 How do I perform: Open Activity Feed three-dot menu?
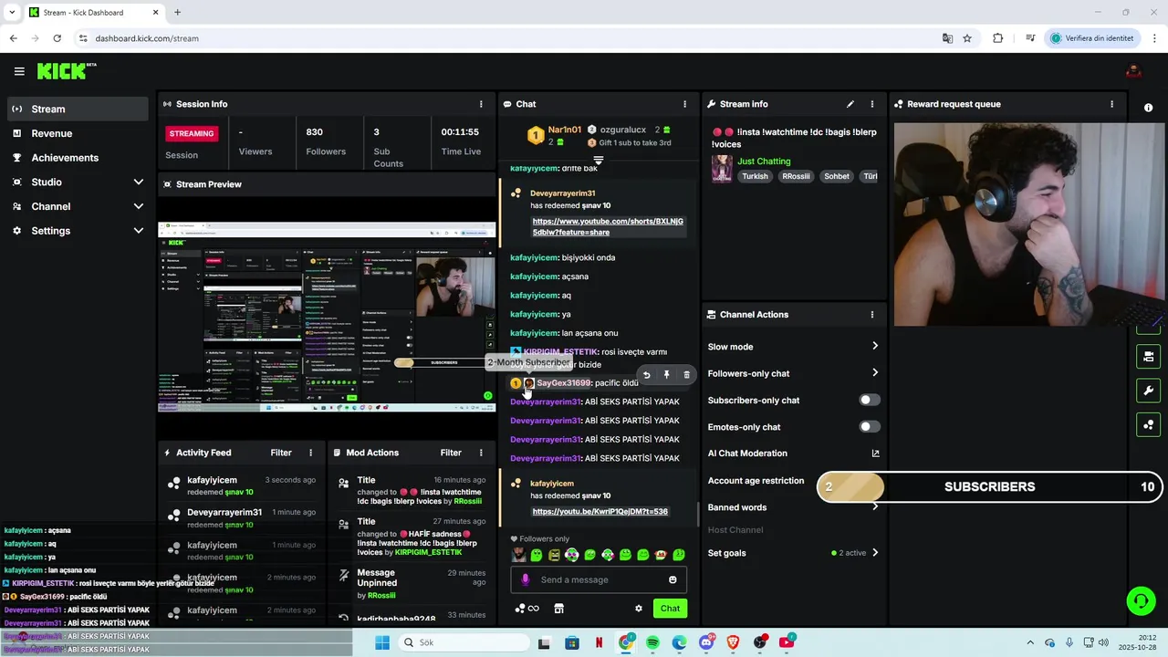click(310, 453)
